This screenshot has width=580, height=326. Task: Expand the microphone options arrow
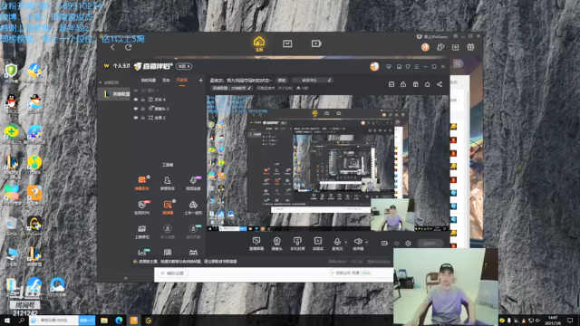click(346, 243)
